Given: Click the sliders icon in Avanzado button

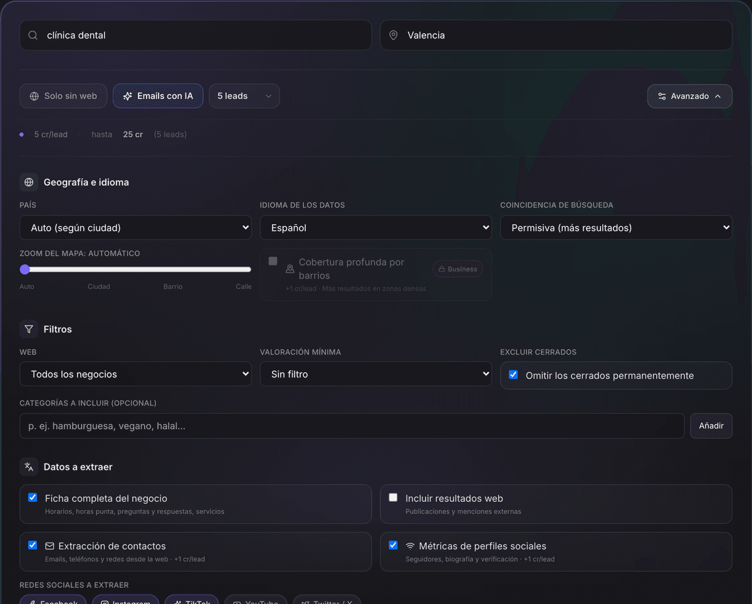Looking at the screenshot, I should point(662,96).
